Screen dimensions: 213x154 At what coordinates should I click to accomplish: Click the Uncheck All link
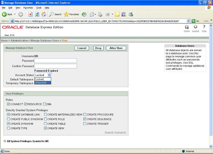(120, 132)
